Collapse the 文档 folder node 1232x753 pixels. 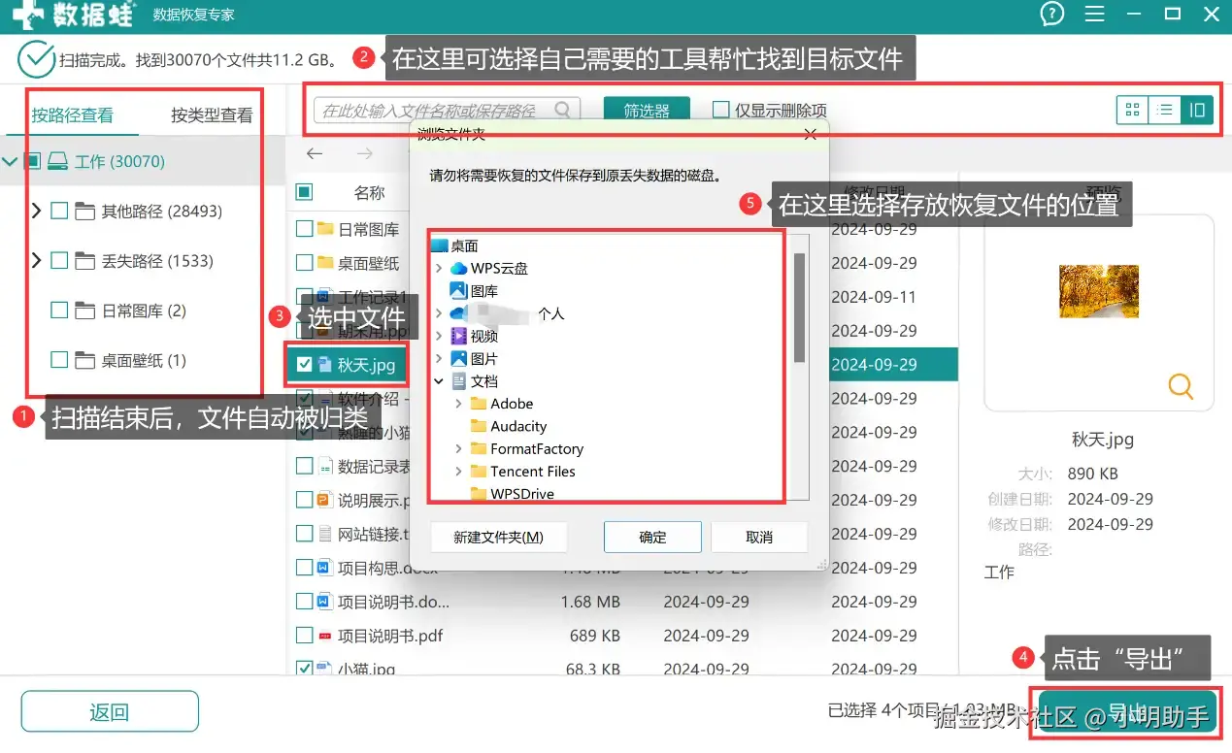point(439,381)
